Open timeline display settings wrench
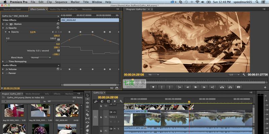The width and height of the screenshot is (269, 134). pyautogui.click(x=121, y=101)
